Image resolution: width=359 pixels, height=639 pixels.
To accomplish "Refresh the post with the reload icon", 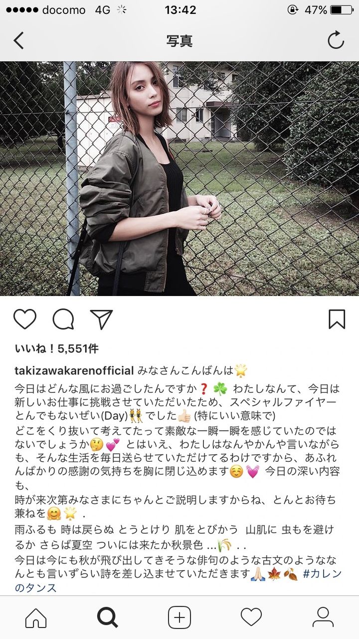I will click(x=336, y=40).
